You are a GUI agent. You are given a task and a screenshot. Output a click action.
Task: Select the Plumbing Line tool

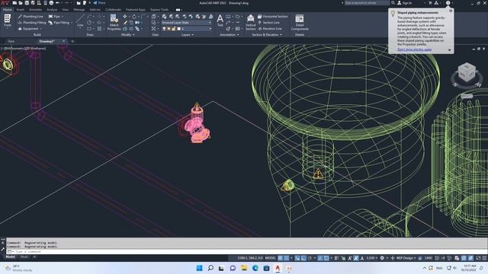[x=30, y=17]
